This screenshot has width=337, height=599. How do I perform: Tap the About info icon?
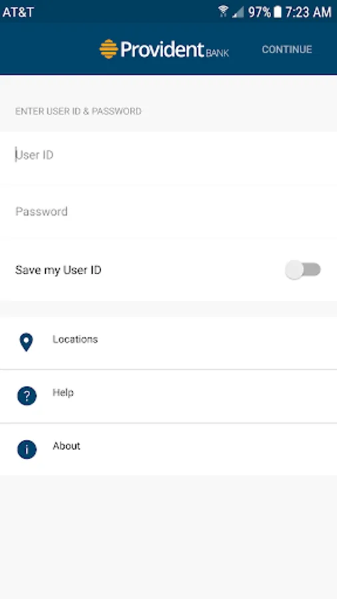point(27,449)
